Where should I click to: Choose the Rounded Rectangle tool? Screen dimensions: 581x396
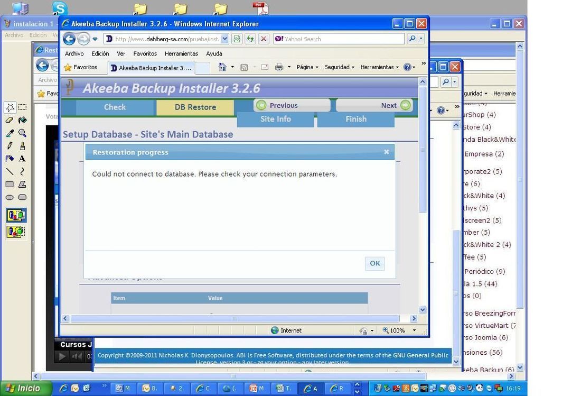click(23, 197)
